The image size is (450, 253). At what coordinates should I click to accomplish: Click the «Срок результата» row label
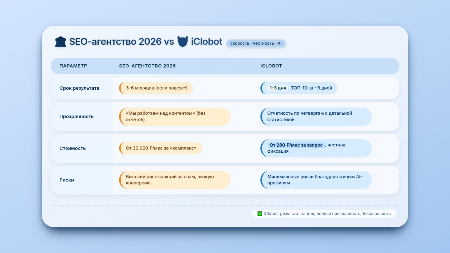coord(79,88)
